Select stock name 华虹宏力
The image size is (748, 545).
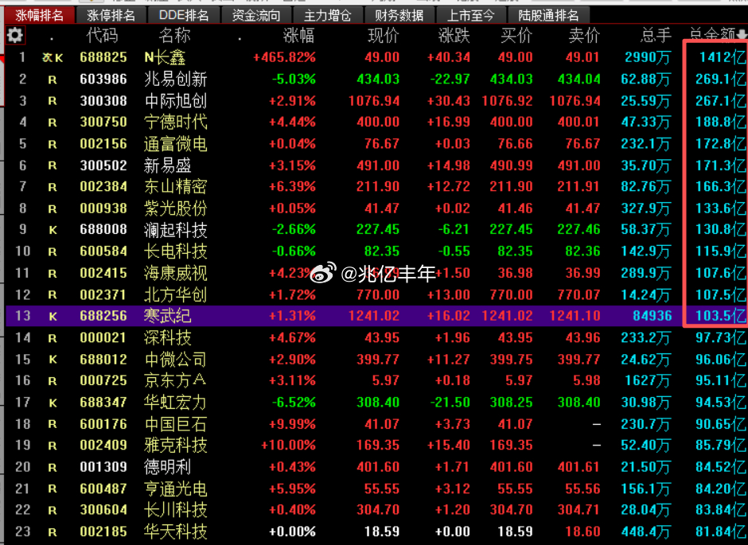coord(176,403)
